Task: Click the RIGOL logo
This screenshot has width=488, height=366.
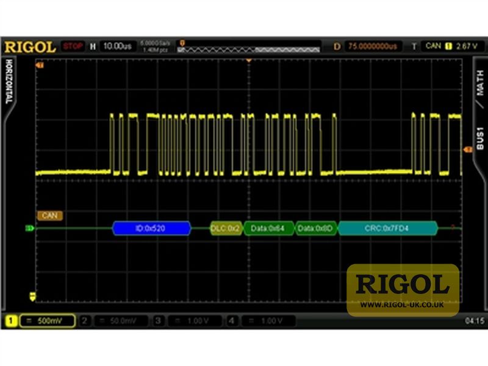Action: (29, 45)
